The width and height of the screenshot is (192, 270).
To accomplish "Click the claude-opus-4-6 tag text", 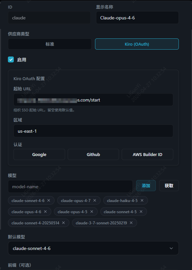I will coord(26,212).
